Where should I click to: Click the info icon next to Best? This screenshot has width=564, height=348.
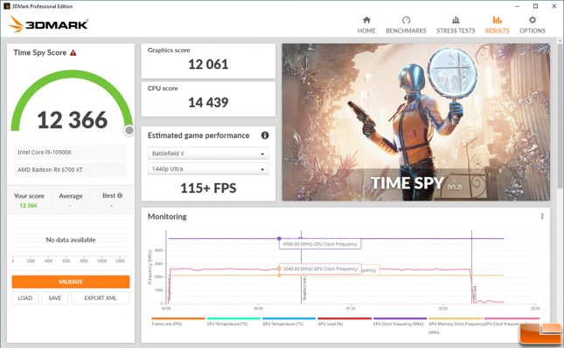[120, 195]
